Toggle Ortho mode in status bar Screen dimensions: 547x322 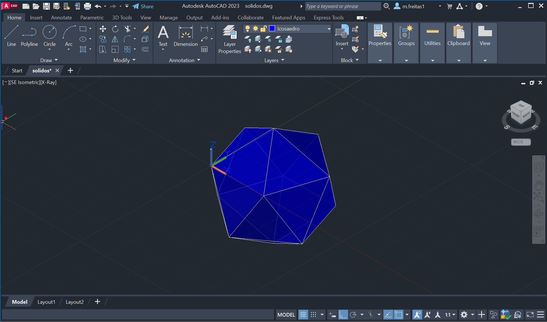(343, 315)
